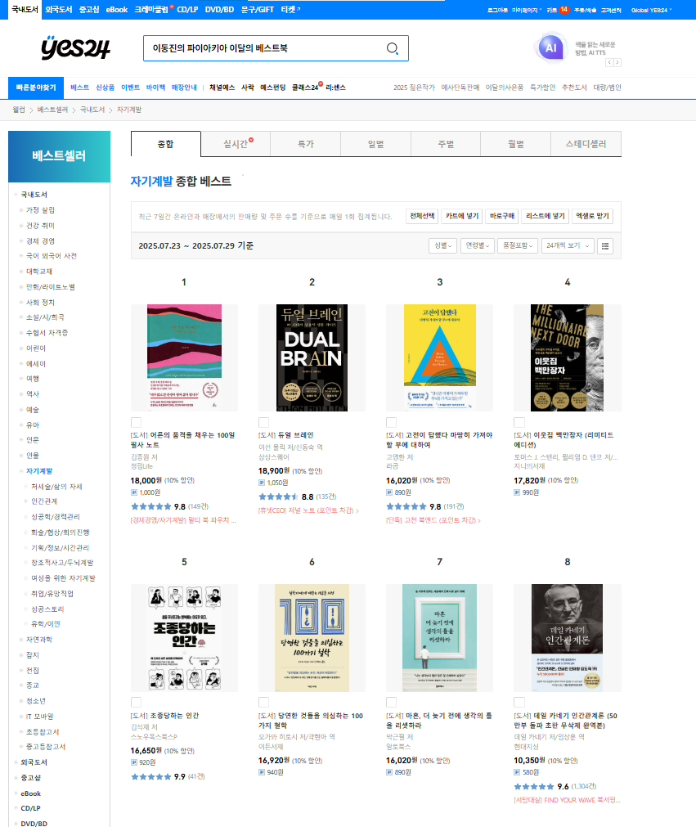
Task: Switch to the 특가 tab
Action: (306, 144)
